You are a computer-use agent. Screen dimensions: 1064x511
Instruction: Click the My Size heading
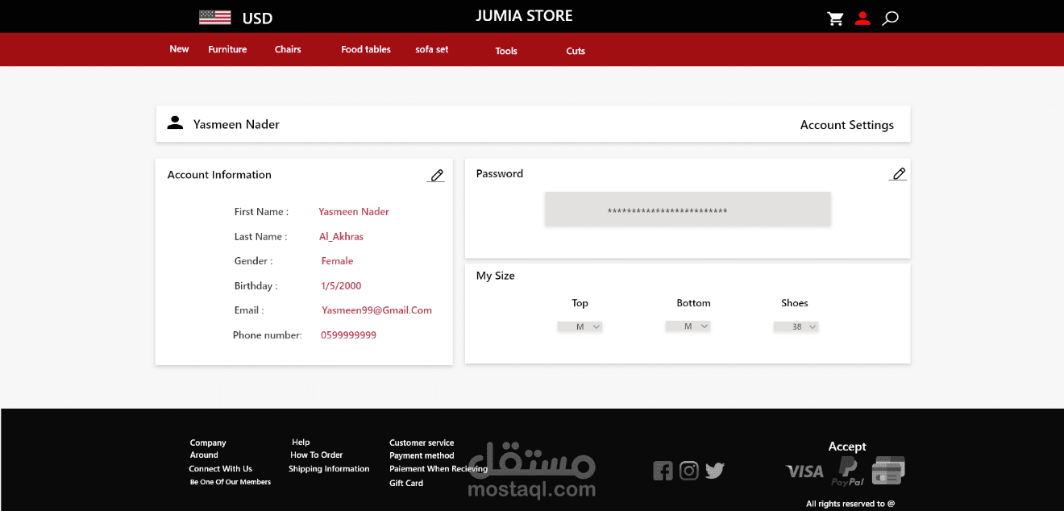(x=495, y=276)
